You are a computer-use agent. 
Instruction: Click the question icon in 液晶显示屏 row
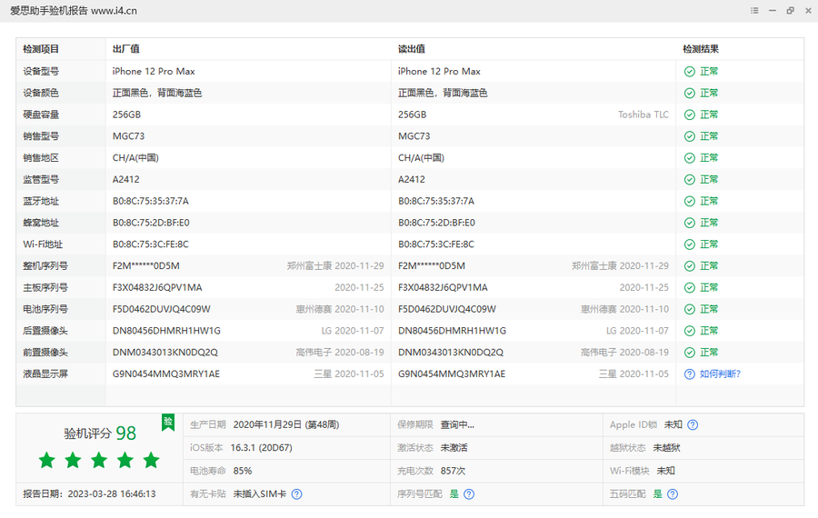pyautogui.click(x=690, y=374)
